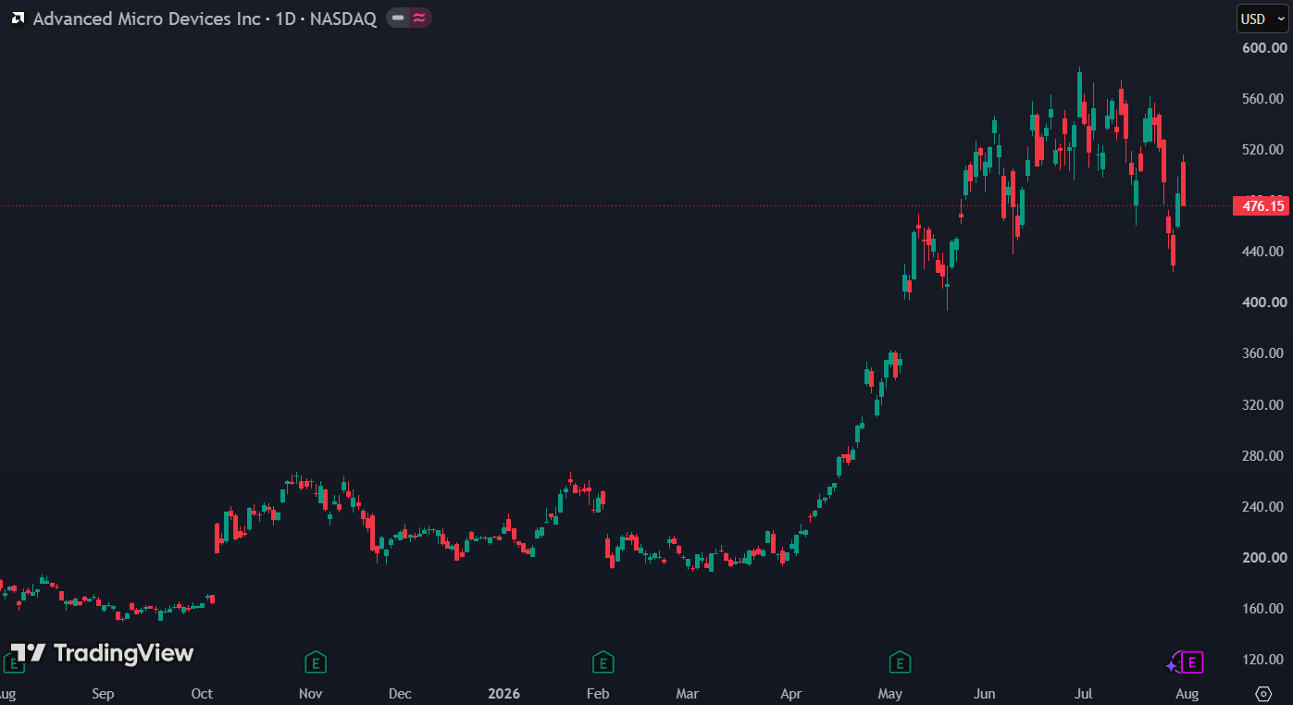Click the Nov label on time axis
Screen dimensions: 1293x705
310,694
